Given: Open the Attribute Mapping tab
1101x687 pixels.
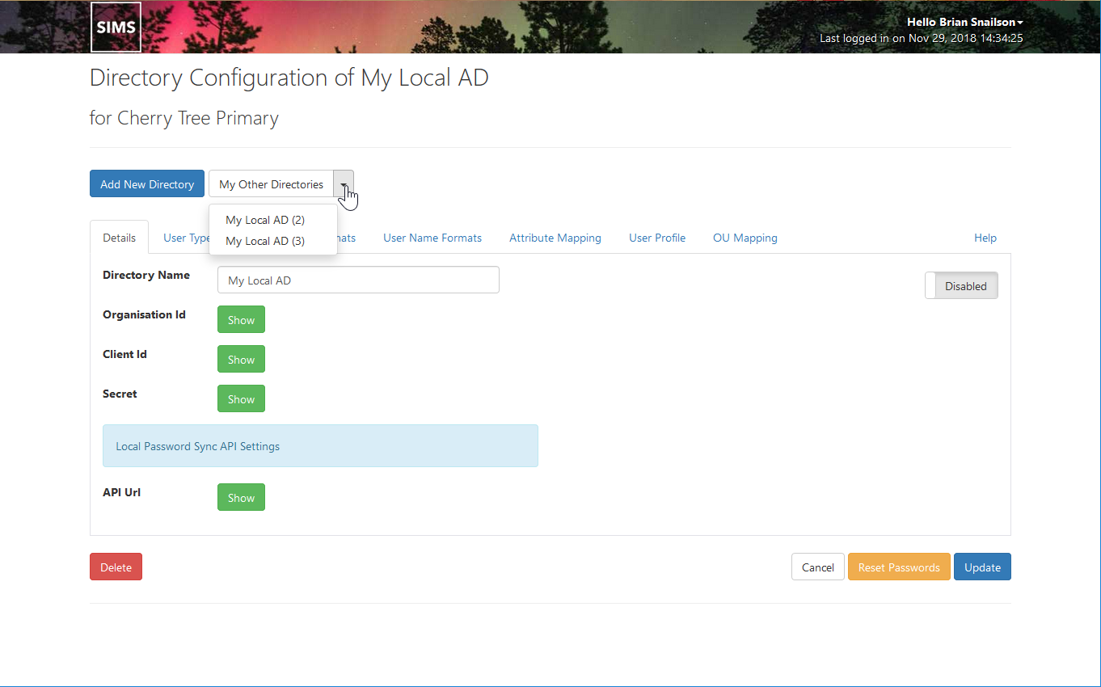Looking at the screenshot, I should [555, 238].
